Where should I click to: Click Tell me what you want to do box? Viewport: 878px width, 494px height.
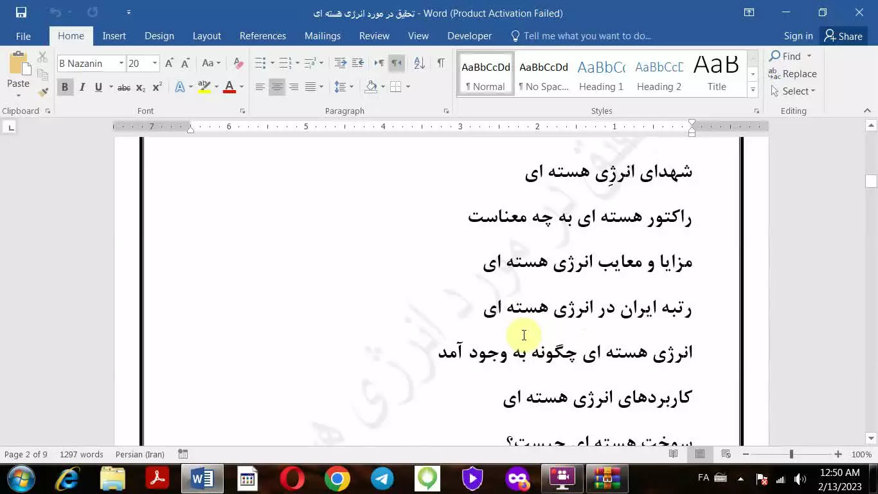(x=582, y=36)
